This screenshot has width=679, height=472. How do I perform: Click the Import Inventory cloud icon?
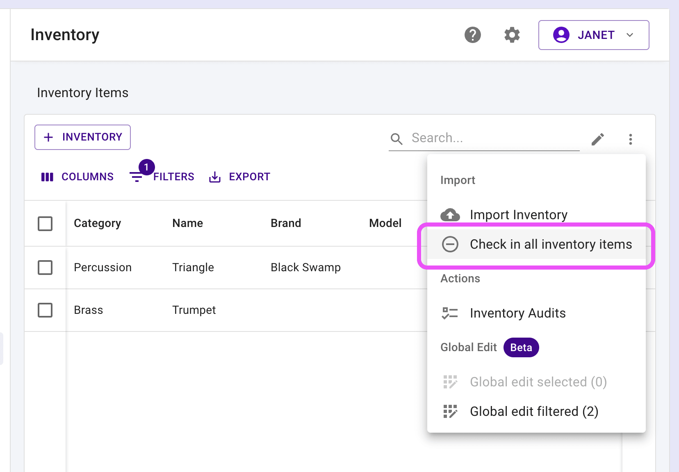[450, 215]
